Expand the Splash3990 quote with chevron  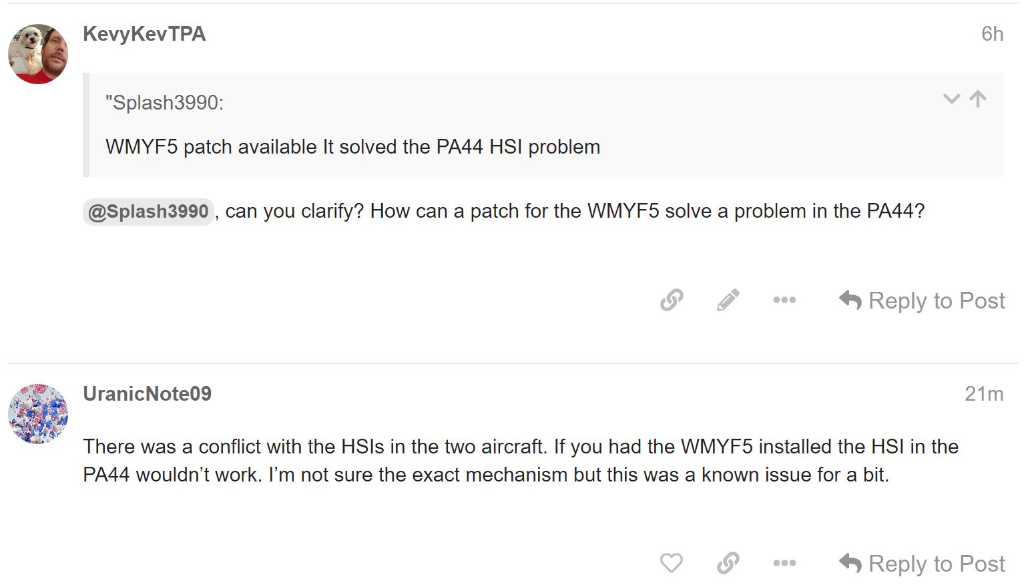(x=951, y=100)
